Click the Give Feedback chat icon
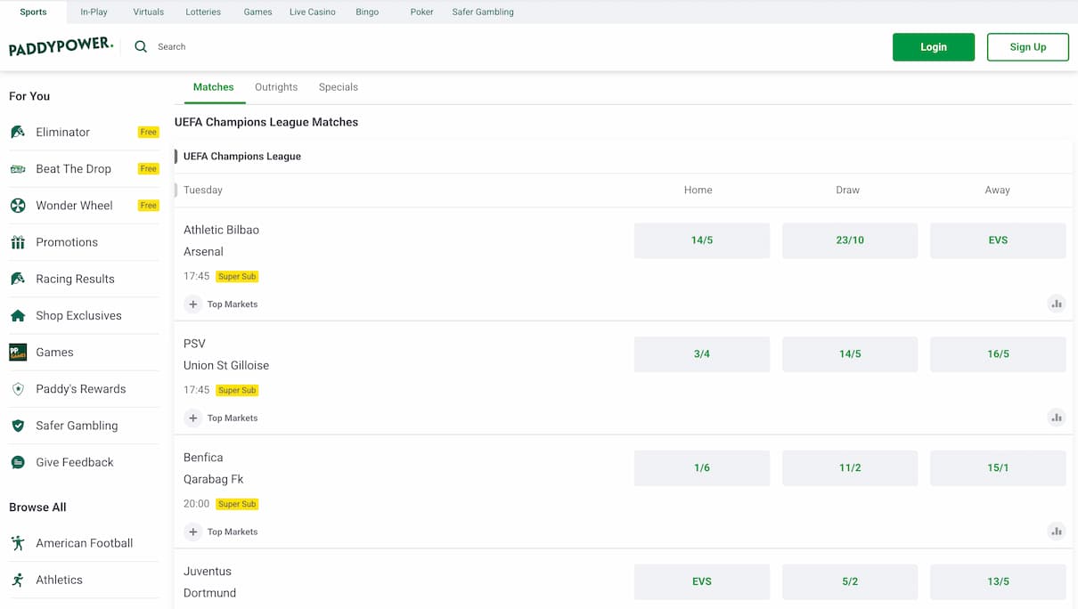Image resolution: width=1078 pixels, height=609 pixels. point(18,462)
